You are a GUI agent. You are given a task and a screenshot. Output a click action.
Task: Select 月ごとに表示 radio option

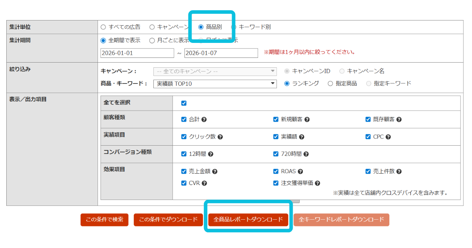pyautogui.click(x=152, y=40)
